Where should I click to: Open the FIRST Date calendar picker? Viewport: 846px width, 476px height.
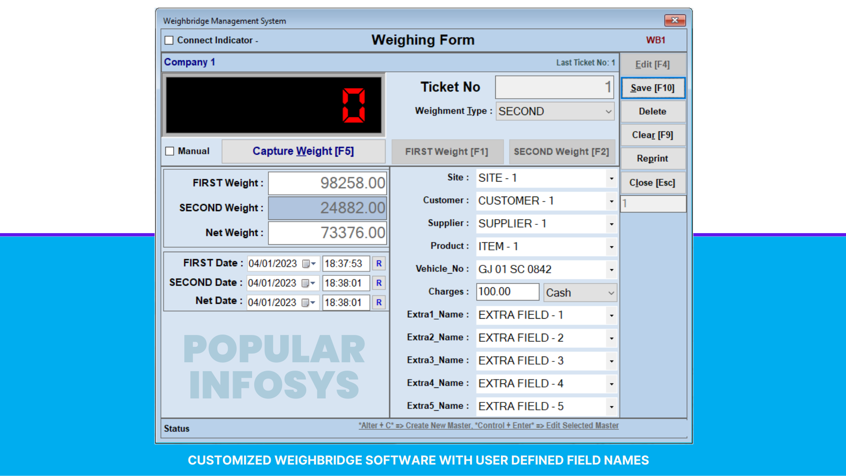[x=309, y=264]
